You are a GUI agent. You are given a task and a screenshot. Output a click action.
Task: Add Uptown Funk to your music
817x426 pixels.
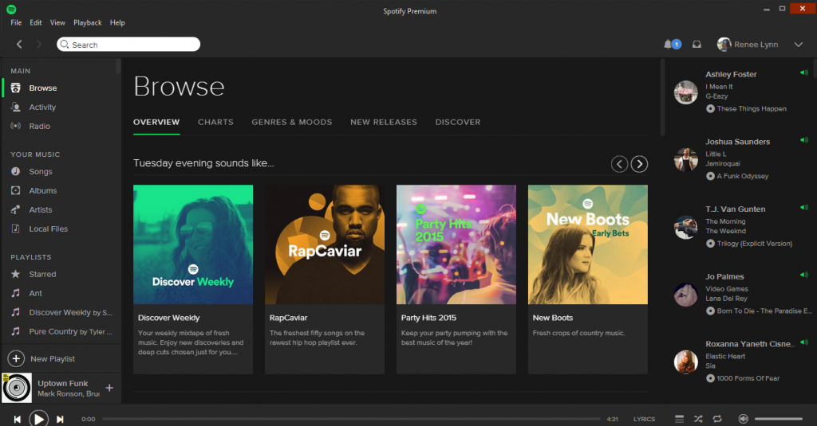tap(109, 388)
